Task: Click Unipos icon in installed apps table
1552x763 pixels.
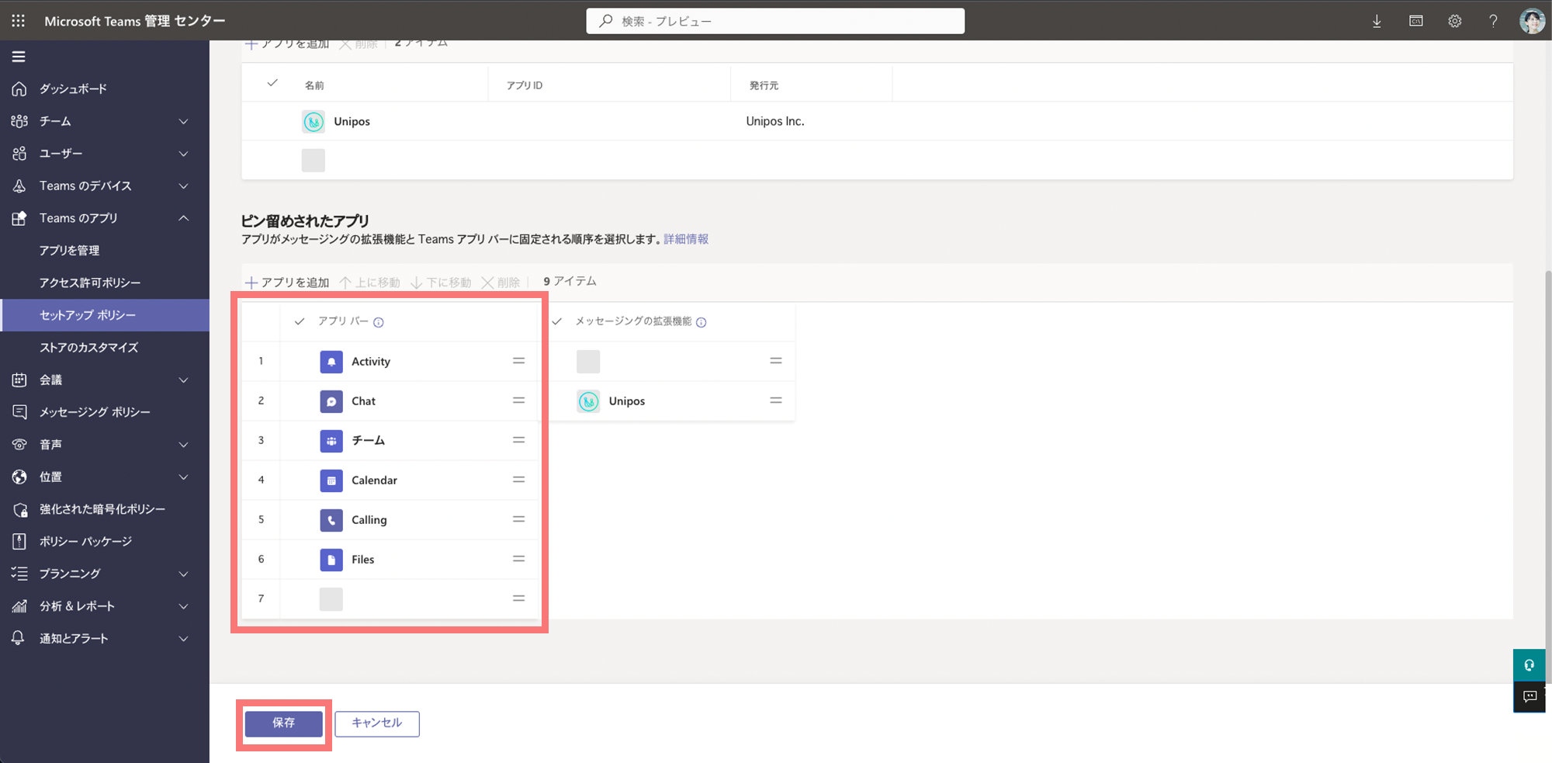Action: click(314, 122)
